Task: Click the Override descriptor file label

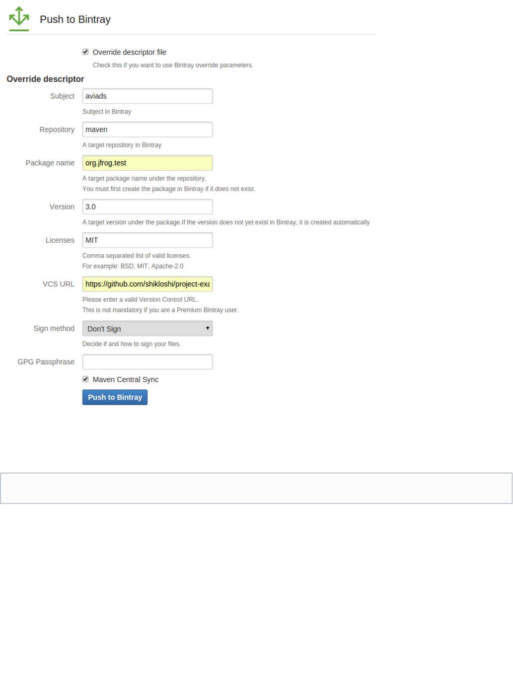Action: pyautogui.click(x=130, y=52)
